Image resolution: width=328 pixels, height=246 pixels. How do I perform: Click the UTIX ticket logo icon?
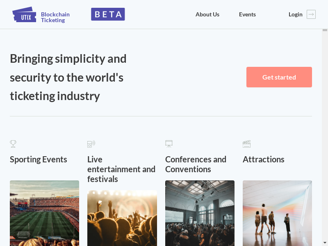point(24,15)
